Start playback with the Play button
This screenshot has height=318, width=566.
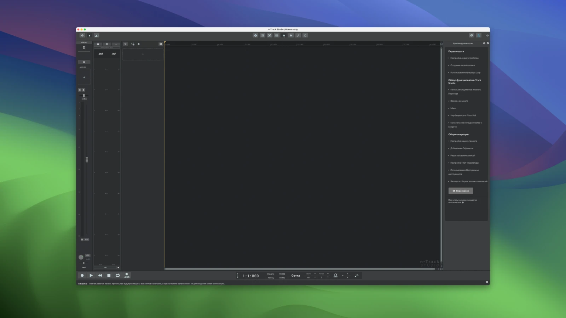(x=91, y=275)
